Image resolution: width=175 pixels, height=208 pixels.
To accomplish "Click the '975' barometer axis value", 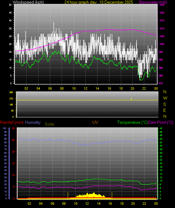I will click(161, 83).
